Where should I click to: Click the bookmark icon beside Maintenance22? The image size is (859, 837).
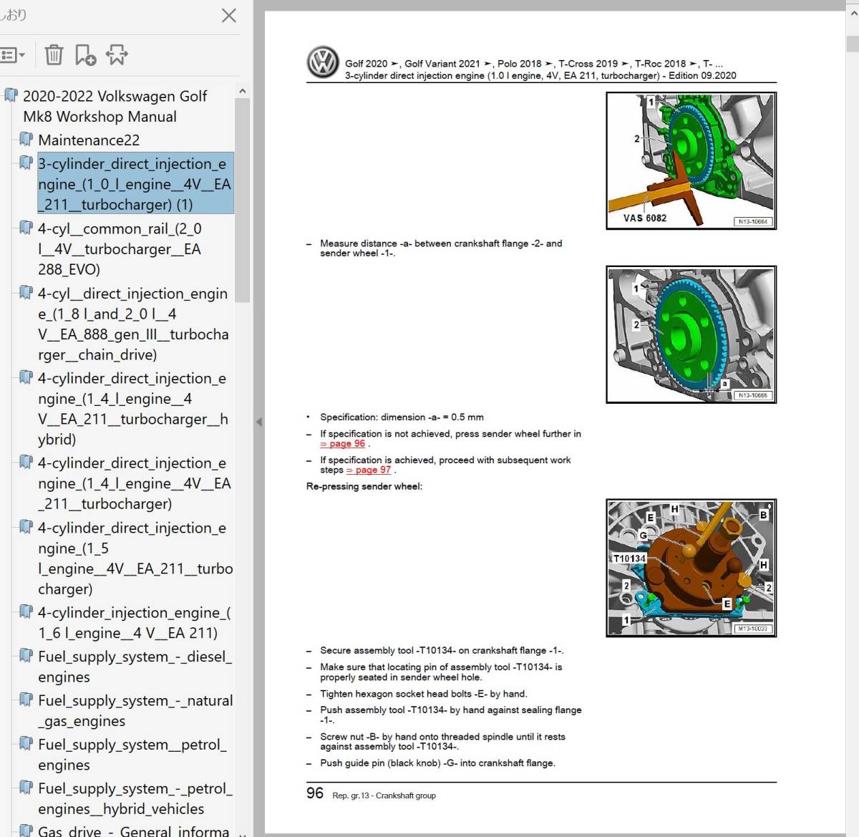[x=26, y=139]
